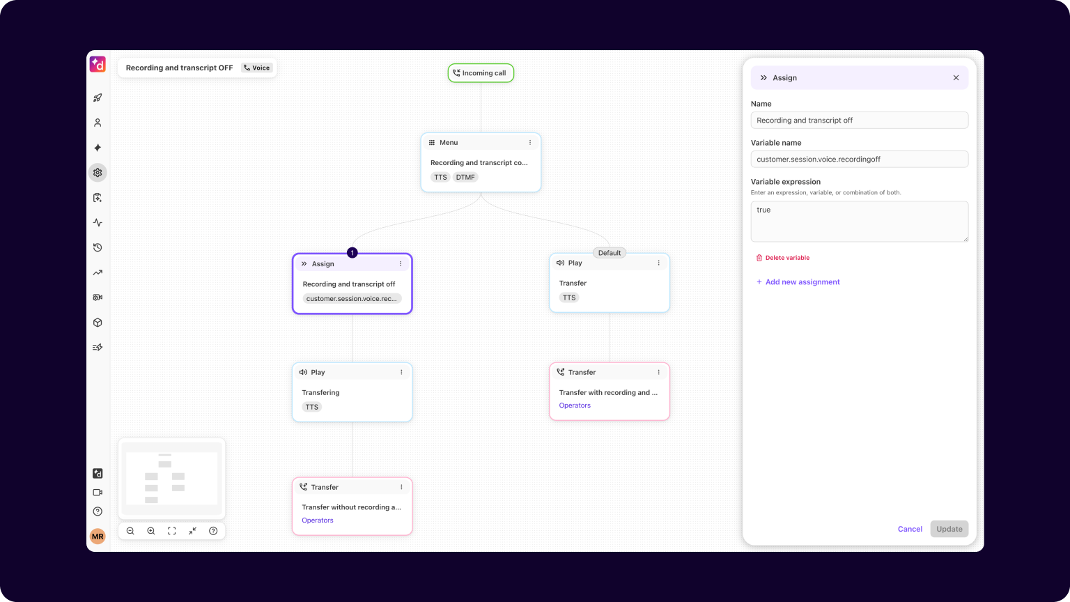
Task: Open the options menu on the Assign node
Action: pyautogui.click(x=401, y=263)
